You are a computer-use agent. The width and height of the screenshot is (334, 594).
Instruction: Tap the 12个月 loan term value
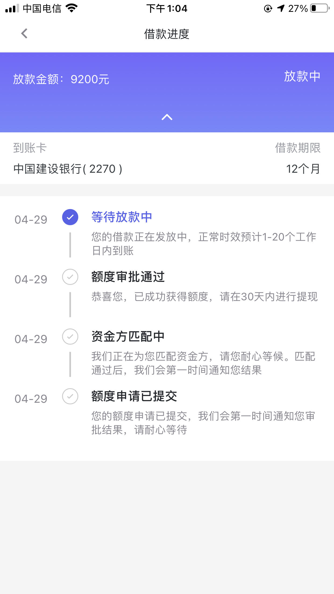[303, 169]
